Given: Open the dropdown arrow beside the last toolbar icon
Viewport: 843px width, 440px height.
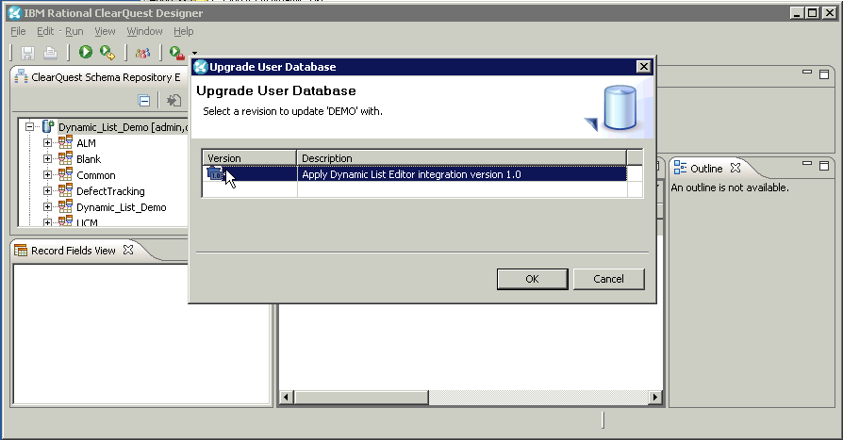Looking at the screenshot, I should click(194, 53).
